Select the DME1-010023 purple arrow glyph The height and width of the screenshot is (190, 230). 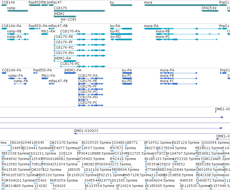(75, 134)
